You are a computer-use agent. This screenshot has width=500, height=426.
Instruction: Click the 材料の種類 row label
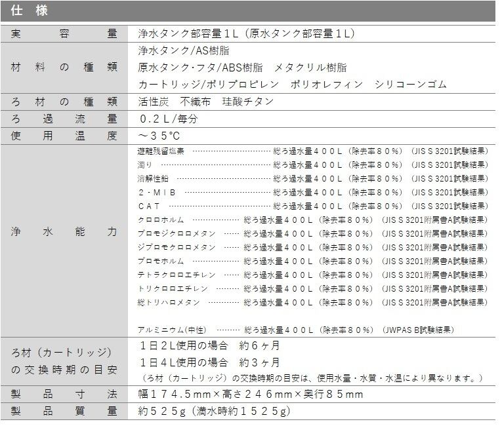click(x=64, y=68)
